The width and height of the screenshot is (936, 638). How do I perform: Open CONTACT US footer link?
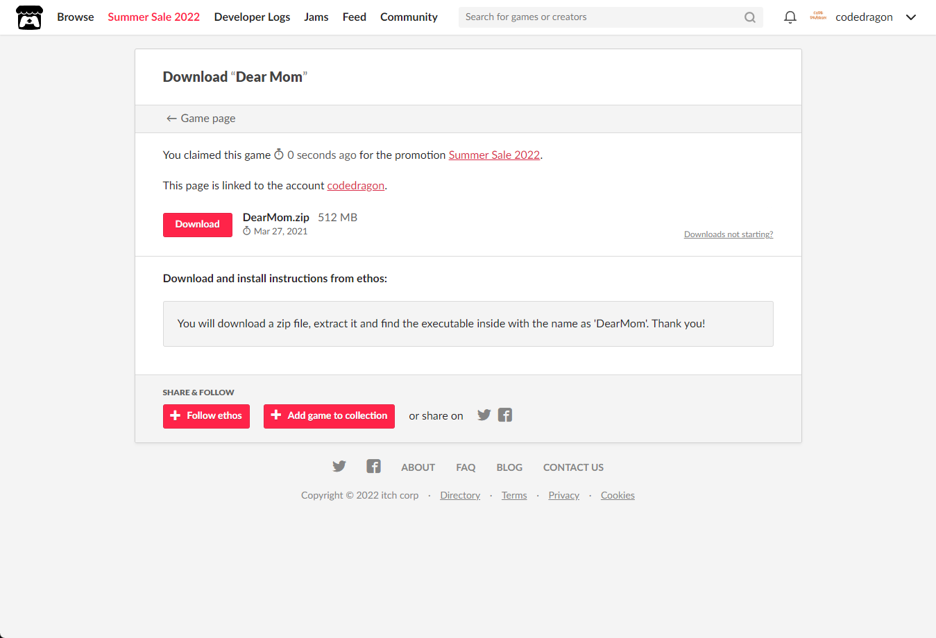[573, 467]
